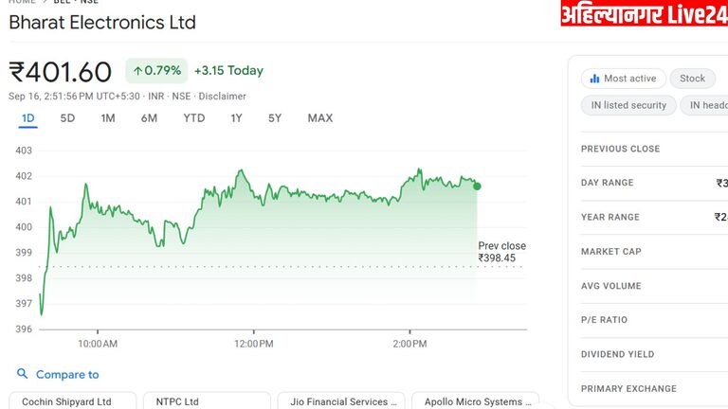
Task: Switch chart to the 5D range
Action: pyautogui.click(x=67, y=118)
